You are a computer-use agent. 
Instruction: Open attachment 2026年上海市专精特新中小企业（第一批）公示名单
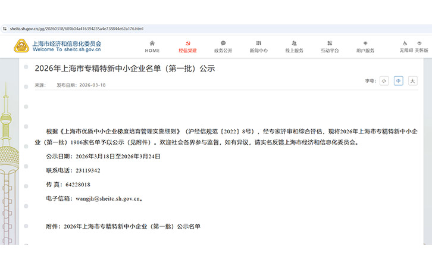[132, 226]
